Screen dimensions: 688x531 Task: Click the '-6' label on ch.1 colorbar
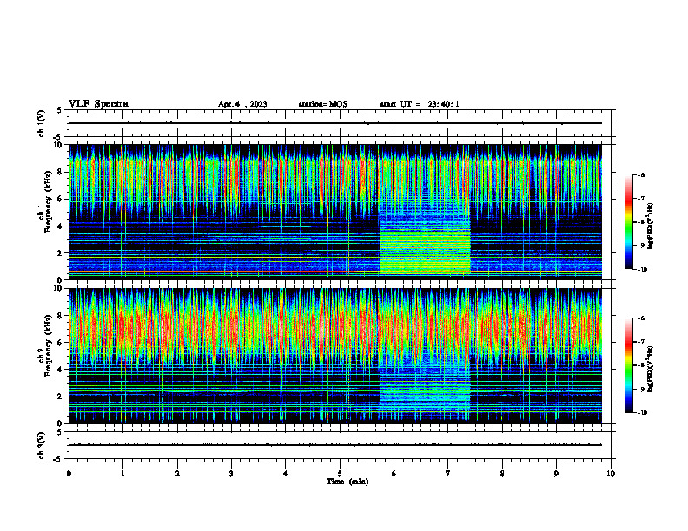[641, 174]
